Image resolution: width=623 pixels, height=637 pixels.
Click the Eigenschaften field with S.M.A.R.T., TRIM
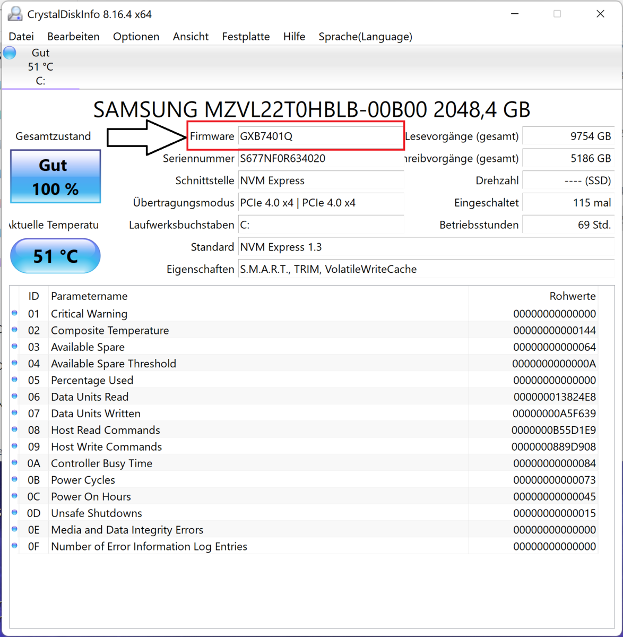click(427, 270)
